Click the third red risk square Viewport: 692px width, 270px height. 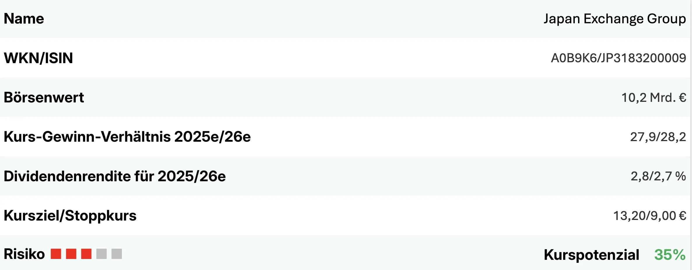pos(86,254)
